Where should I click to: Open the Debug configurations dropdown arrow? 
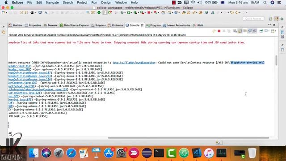coord(125,13)
